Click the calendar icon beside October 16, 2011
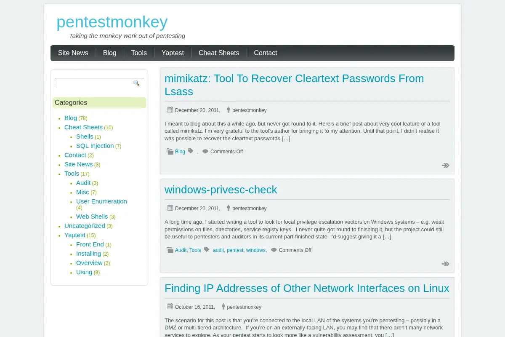Viewport: 505px width, 337px height. pyautogui.click(x=170, y=306)
